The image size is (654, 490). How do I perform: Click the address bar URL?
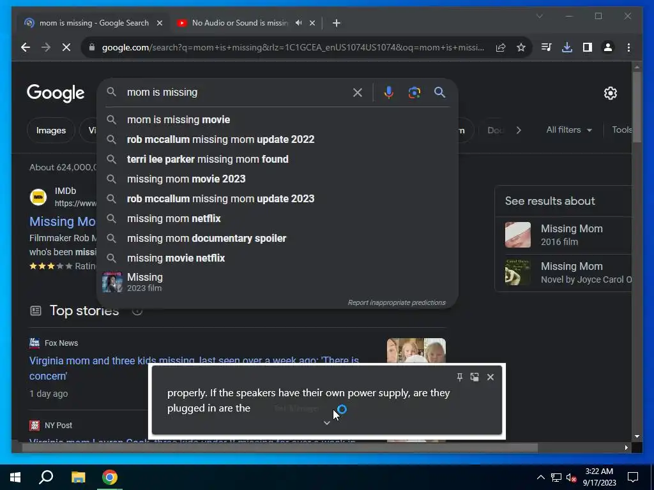(x=293, y=47)
